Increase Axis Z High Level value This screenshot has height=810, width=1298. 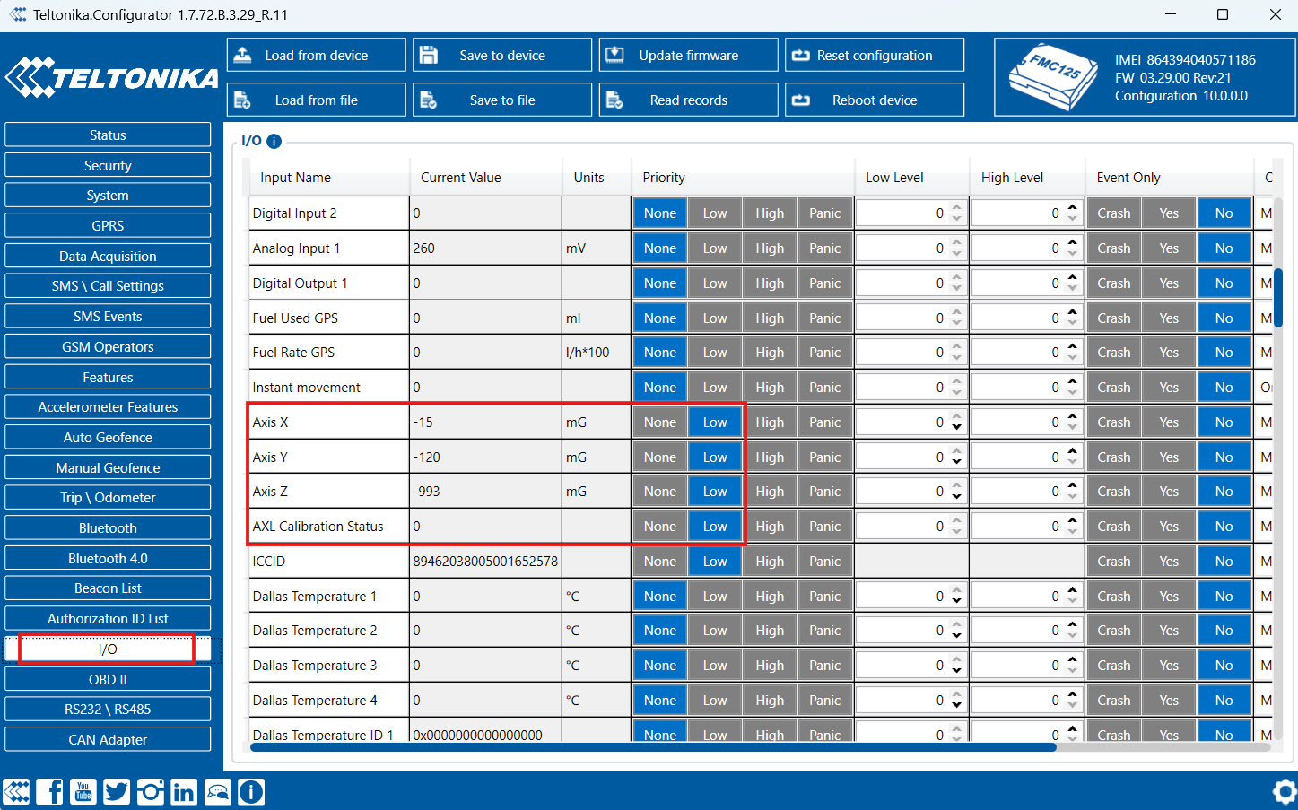point(1073,486)
